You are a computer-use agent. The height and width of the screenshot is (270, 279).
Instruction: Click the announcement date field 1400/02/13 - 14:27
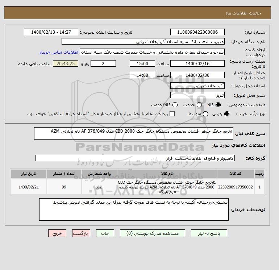pos(51,32)
